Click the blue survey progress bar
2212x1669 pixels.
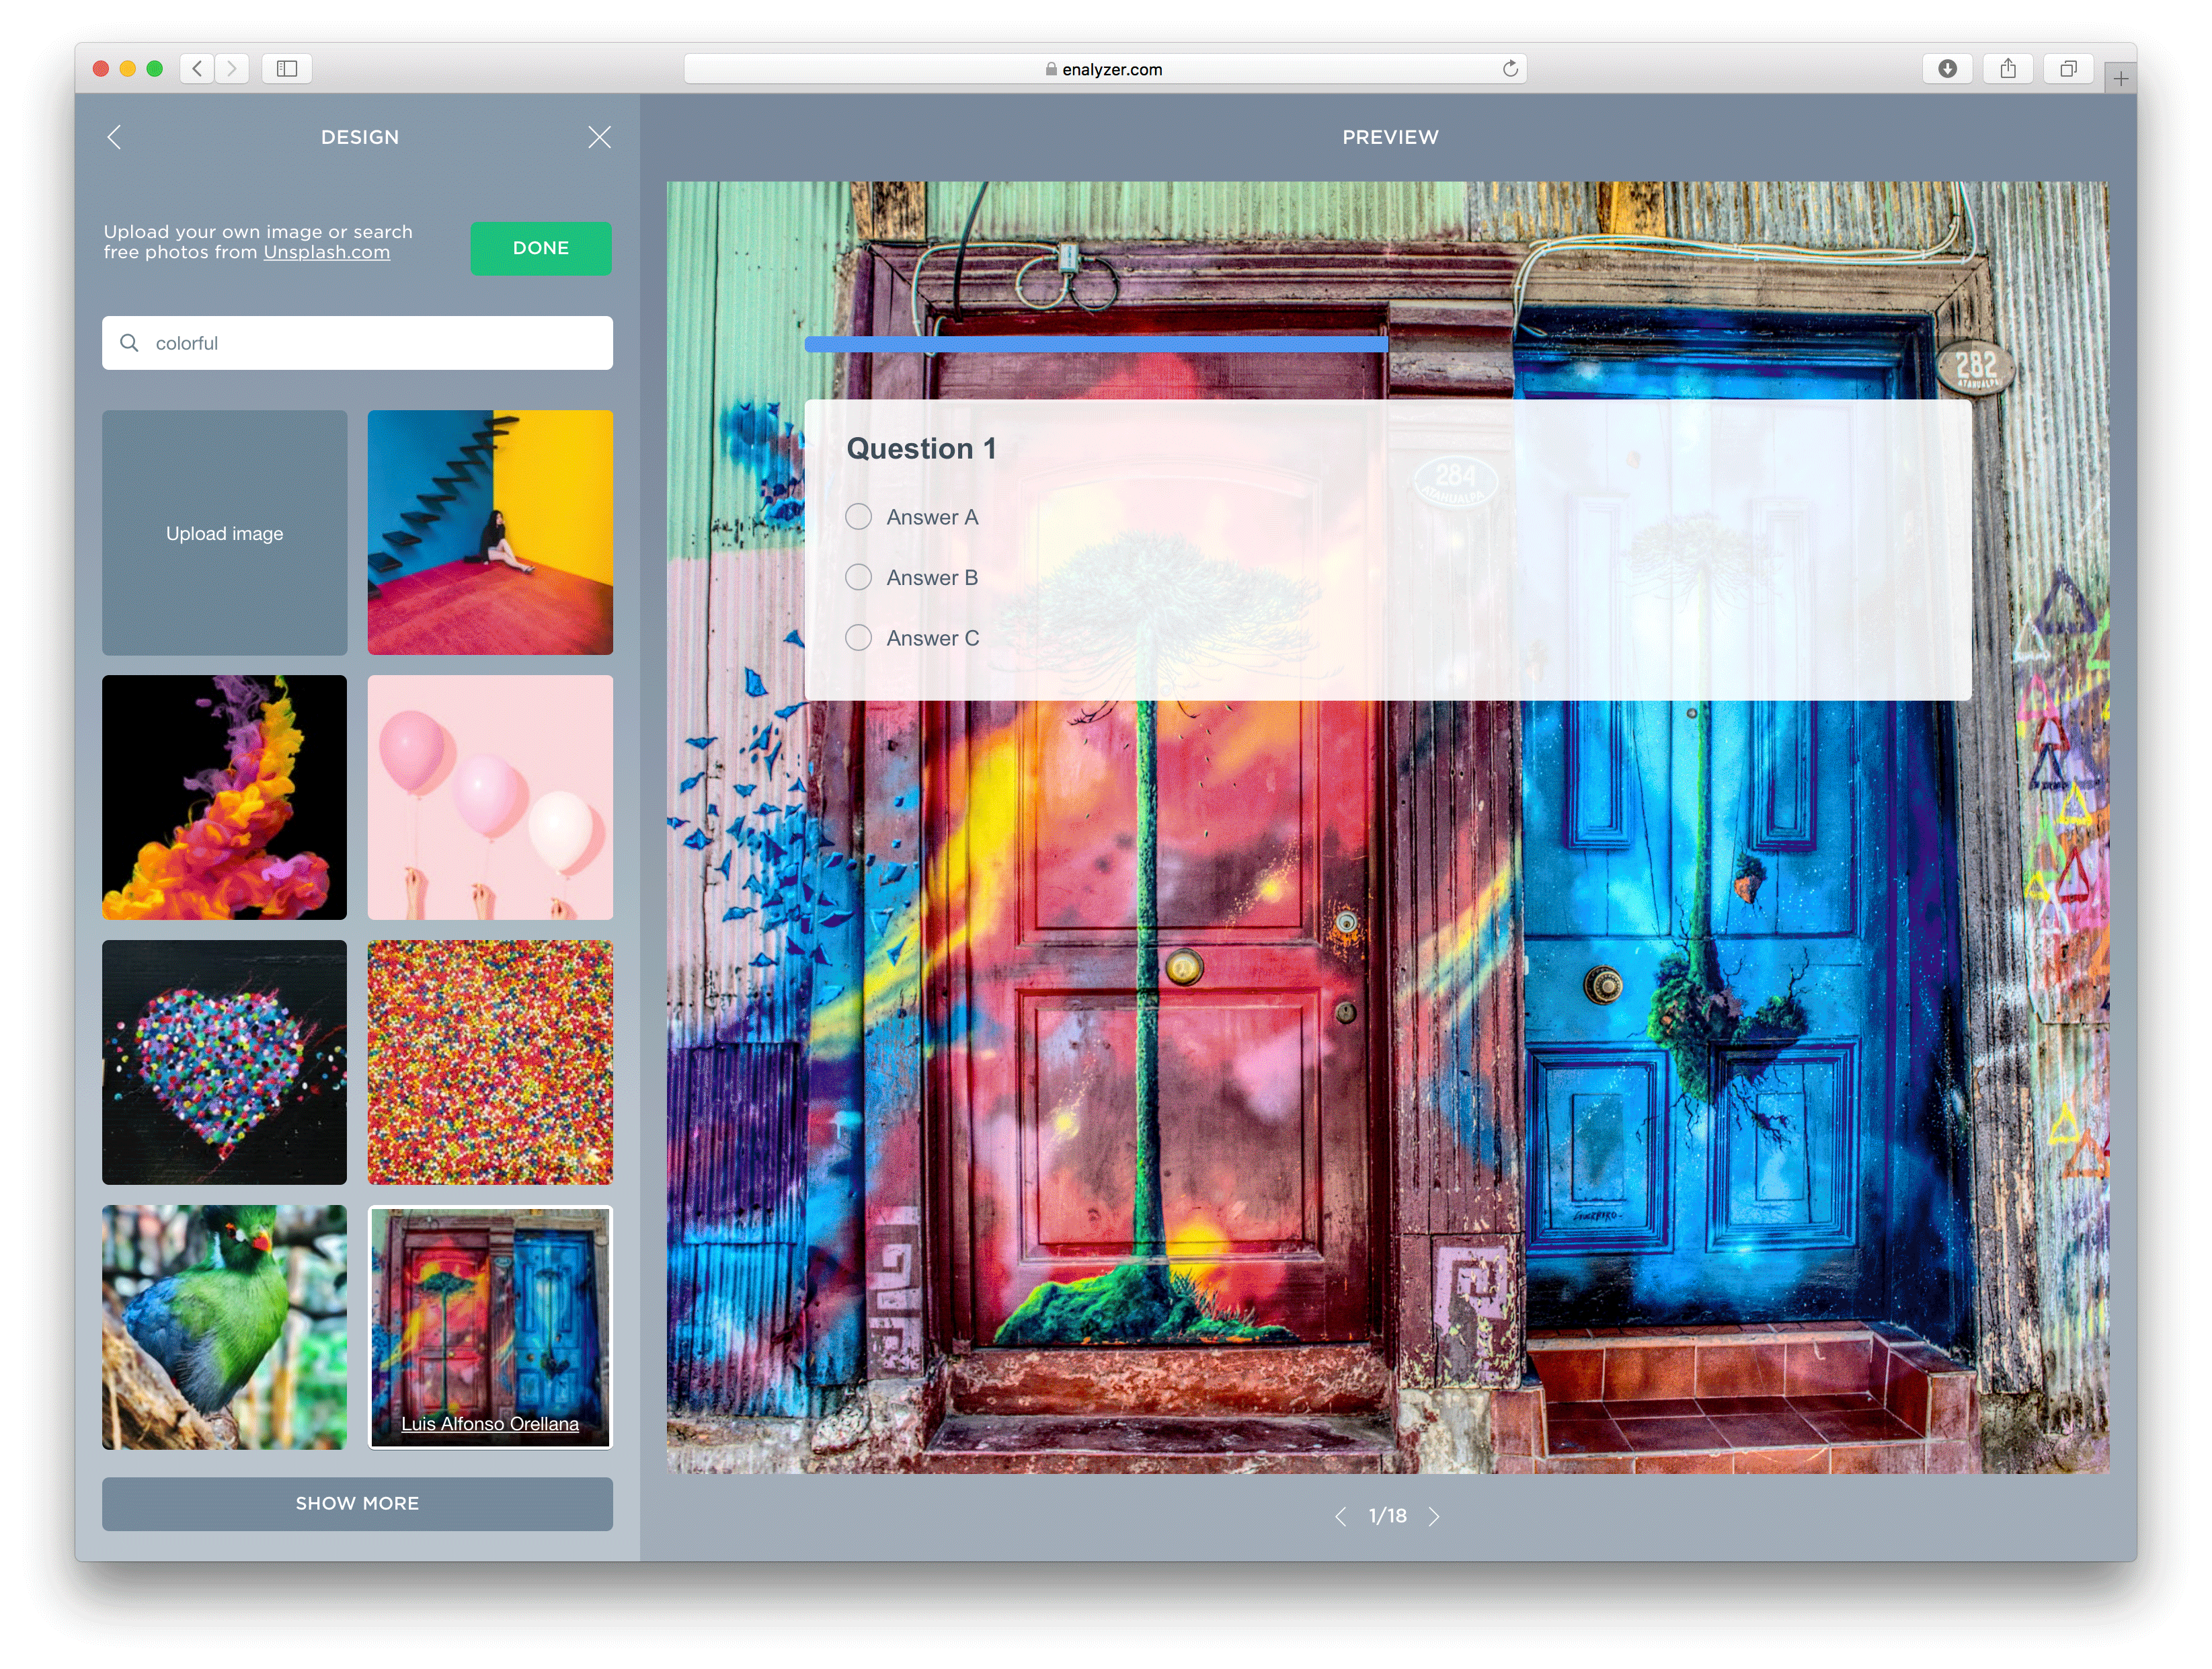pos(1095,344)
